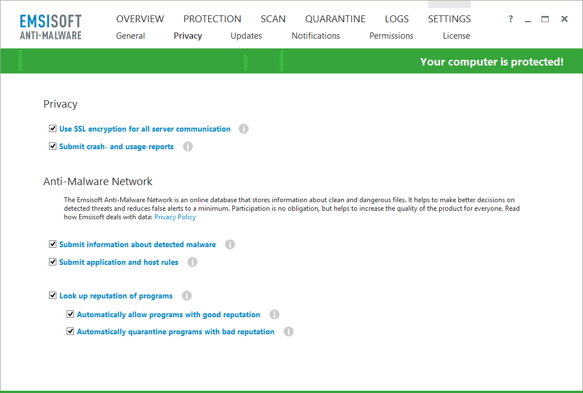This screenshot has width=583, height=393.
Task: Open help via question mark icon
Action: coord(511,19)
